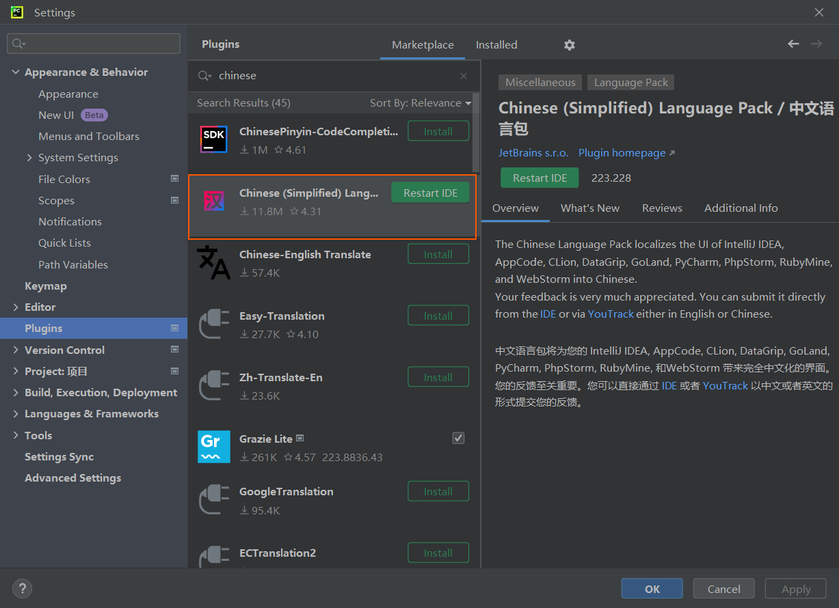Click the ECTranslation2 plug icon
The height and width of the screenshot is (608, 839).
(x=213, y=556)
